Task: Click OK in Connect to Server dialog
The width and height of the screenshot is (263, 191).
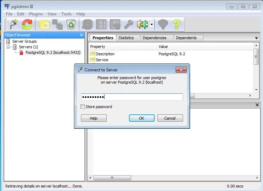Action: click(x=142, y=118)
